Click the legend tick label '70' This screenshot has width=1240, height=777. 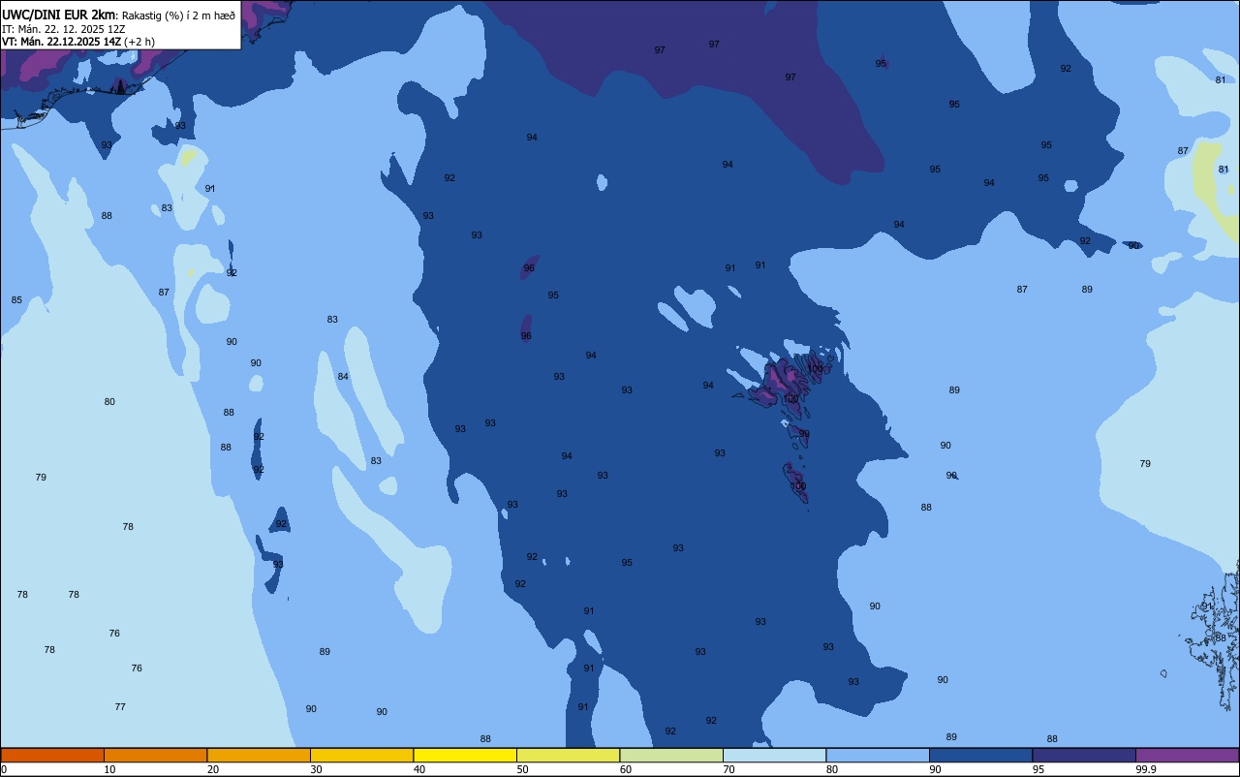click(728, 769)
